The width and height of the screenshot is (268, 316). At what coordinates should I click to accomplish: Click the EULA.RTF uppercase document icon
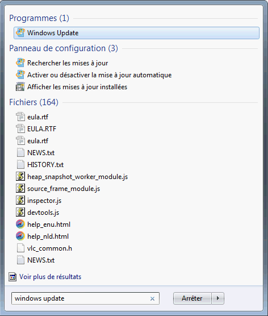[20, 128]
